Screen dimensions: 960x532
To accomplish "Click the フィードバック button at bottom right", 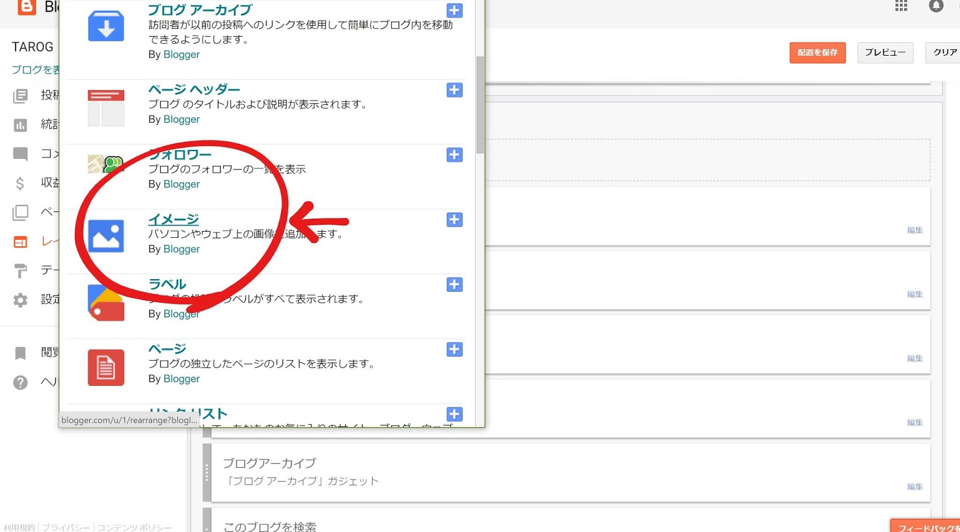I will (x=926, y=526).
